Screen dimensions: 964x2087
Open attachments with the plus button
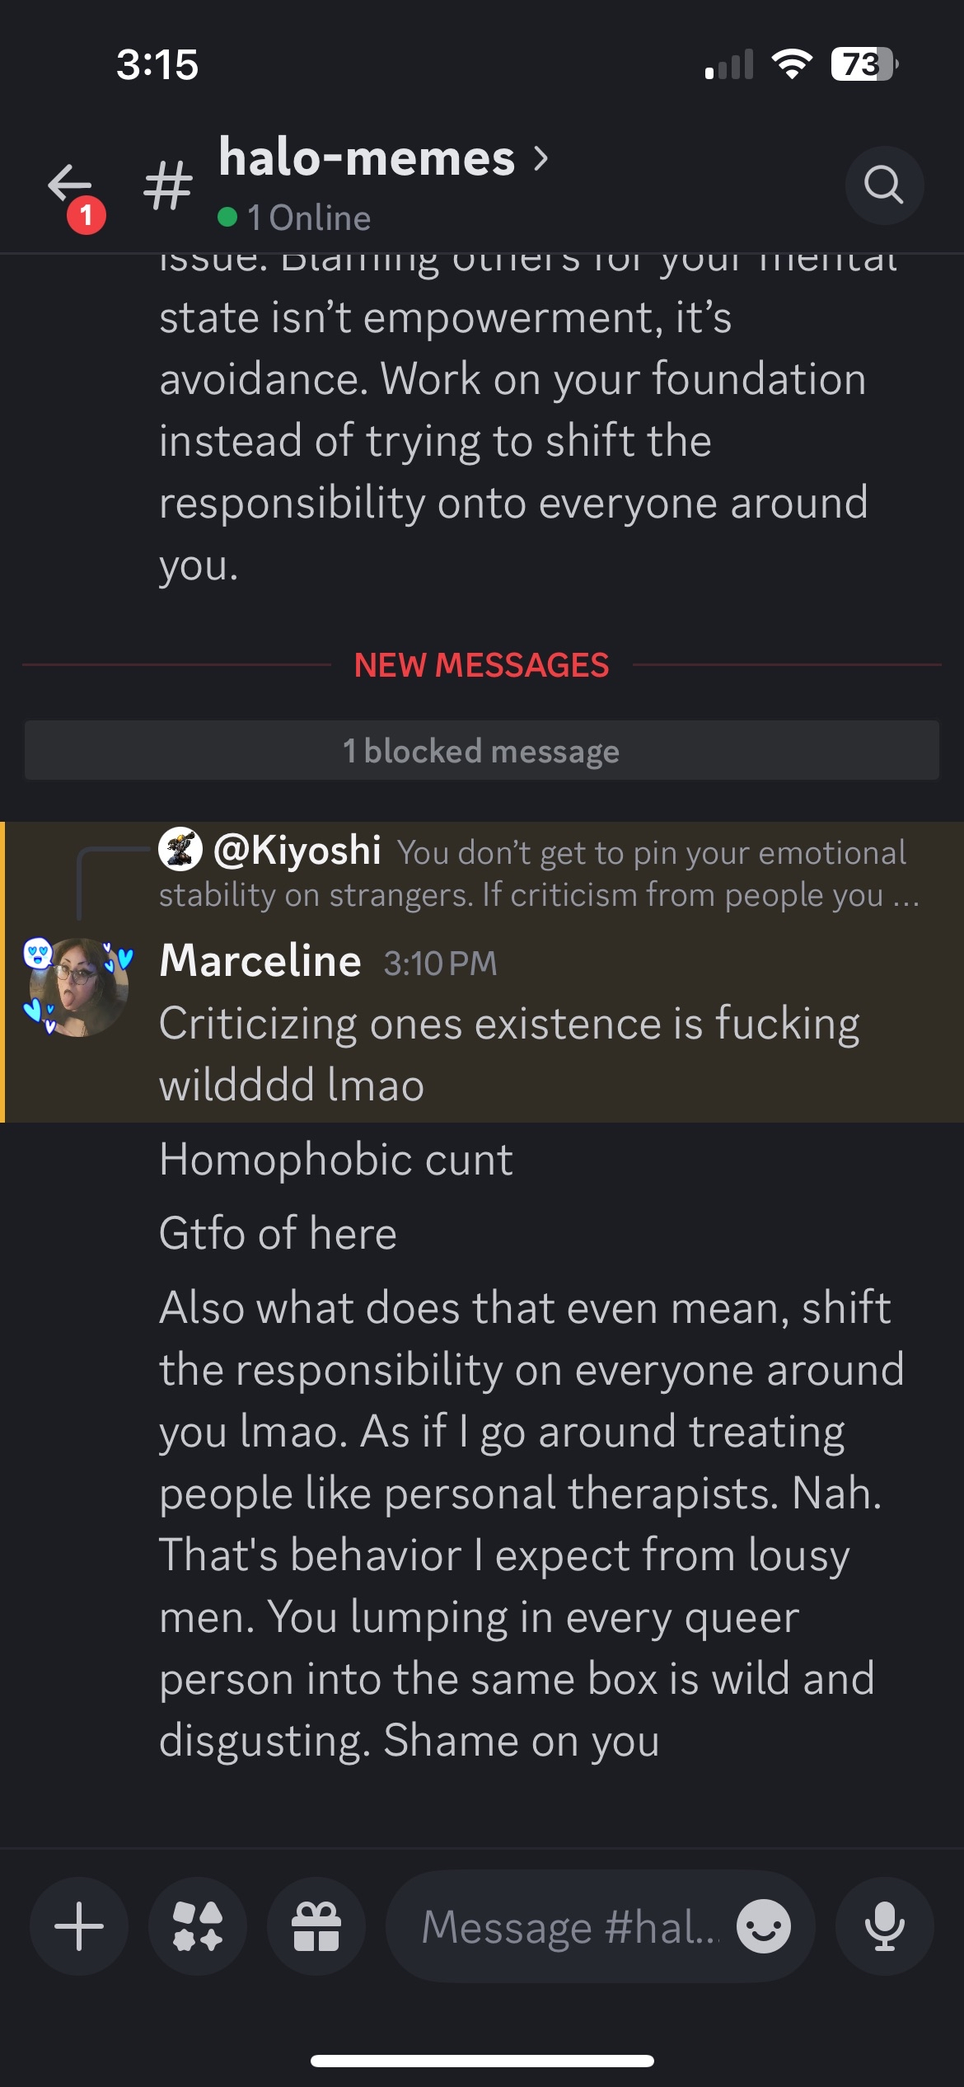coord(79,1926)
